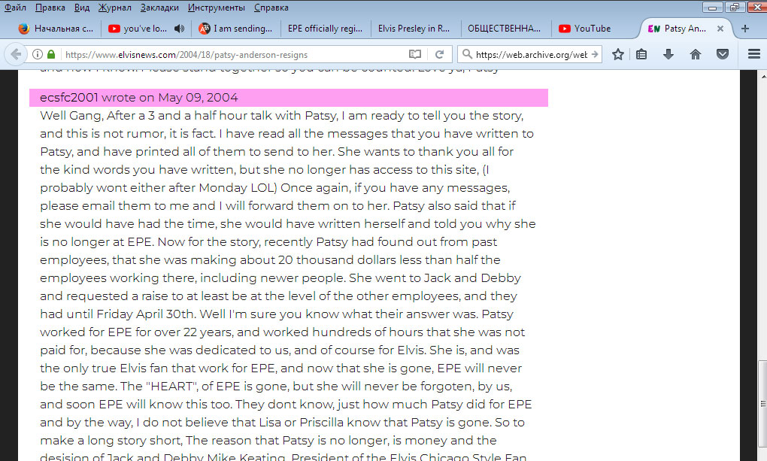Viewport: 767px width, 461px height.
Task: Switch to the ОБЩЕСТВЕННА... tab
Action: click(x=505, y=29)
